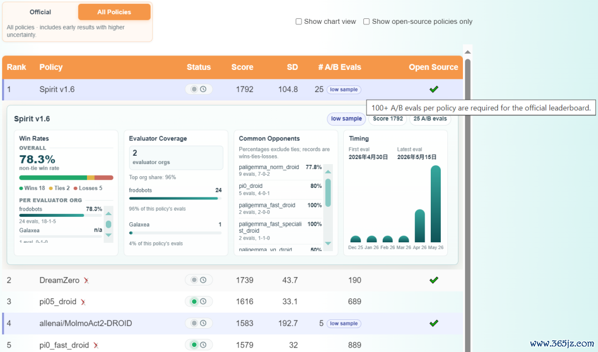Sort by the Score column header
Viewport: 598px width, 352px height.
click(242, 67)
